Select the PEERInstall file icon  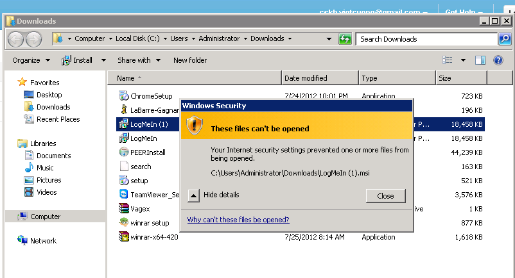pyautogui.click(x=123, y=152)
